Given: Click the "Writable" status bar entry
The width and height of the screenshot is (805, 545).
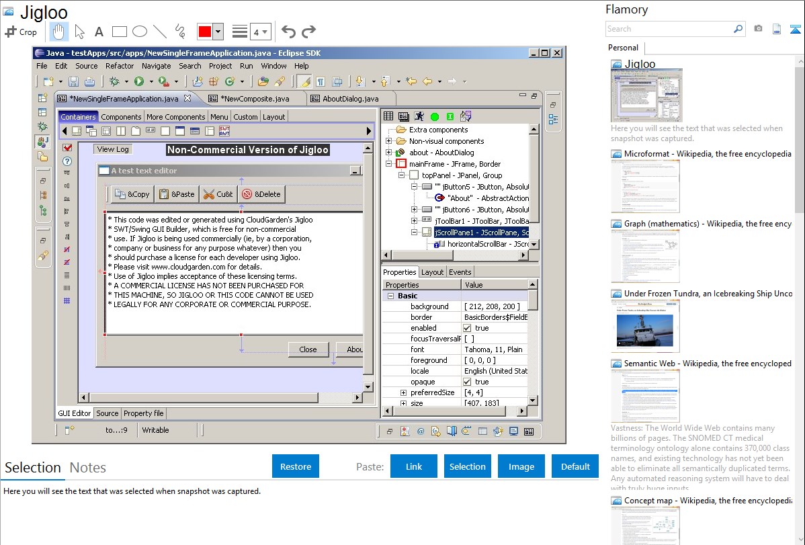Looking at the screenshot, I should point(155,430).
